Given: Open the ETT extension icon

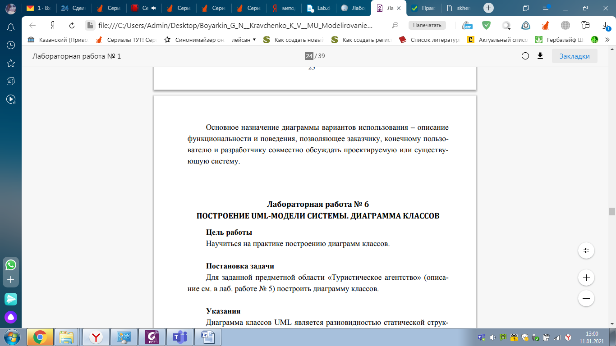Looking at the screenshot, I should click(467, 25).
